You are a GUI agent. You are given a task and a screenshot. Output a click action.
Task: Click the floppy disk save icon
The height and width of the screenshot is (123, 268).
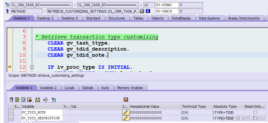pos(126,99)
